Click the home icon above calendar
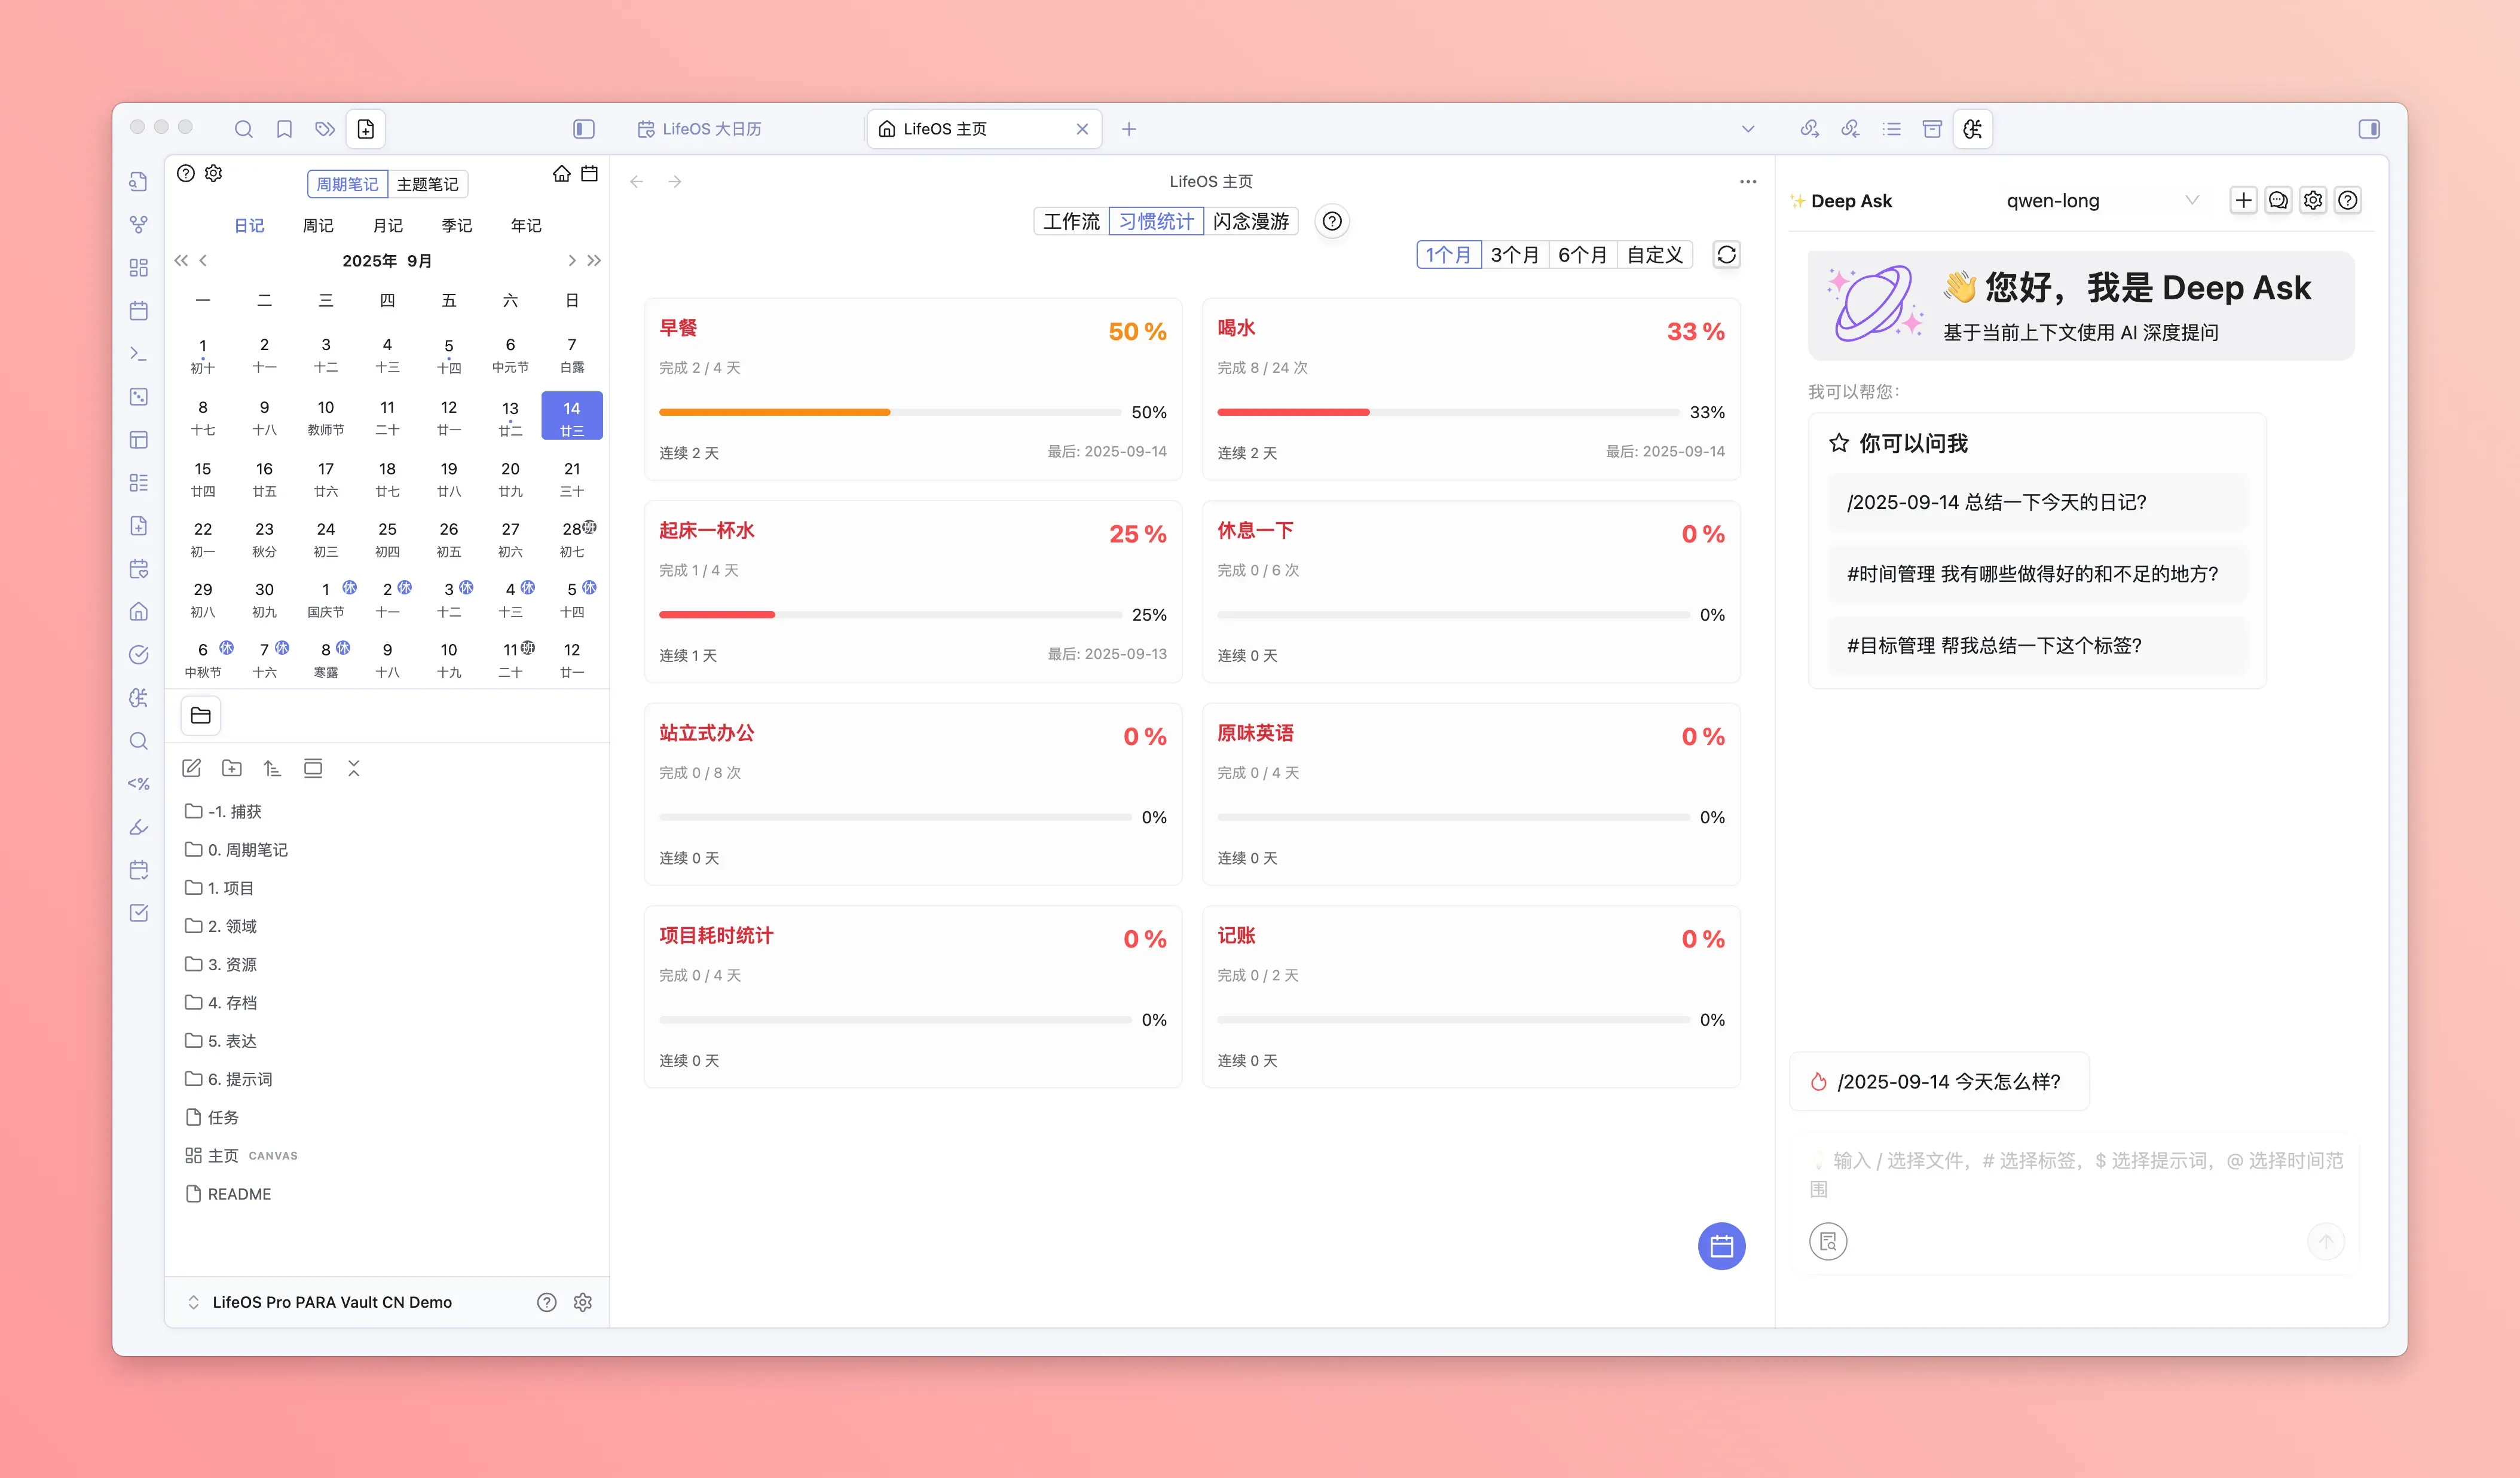Image resolution: width=2520 pixels, height=1478 pixels. [561, 174]
